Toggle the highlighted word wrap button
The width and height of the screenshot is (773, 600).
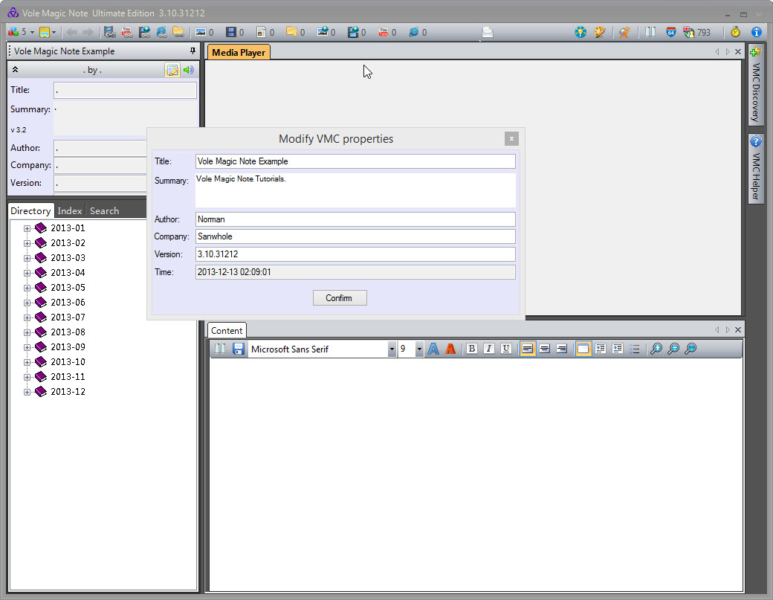583,349
